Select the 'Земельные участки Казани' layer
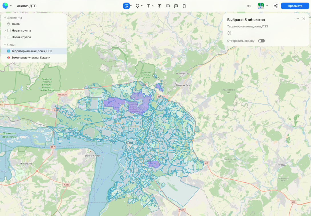The height and width of the screenshot is (216, 311). click(31, 58)
